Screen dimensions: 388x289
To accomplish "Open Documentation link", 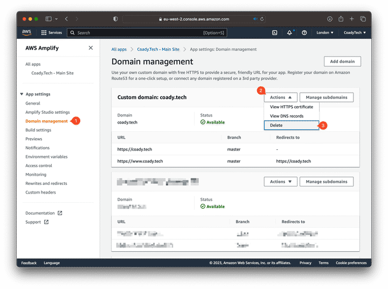I will [x=40, y=213].
